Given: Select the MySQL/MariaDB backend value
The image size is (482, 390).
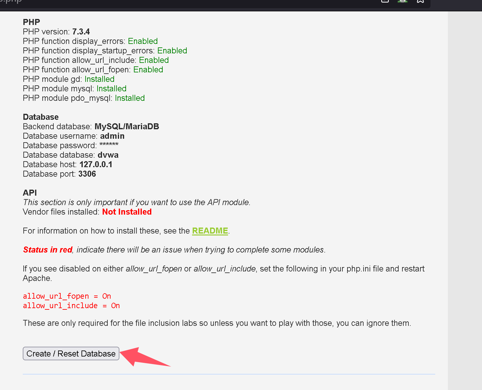Looking at the screenshot, I should pyautogui.click(x=127, y=126).
